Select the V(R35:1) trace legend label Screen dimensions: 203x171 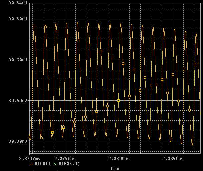tap(69, 164)
